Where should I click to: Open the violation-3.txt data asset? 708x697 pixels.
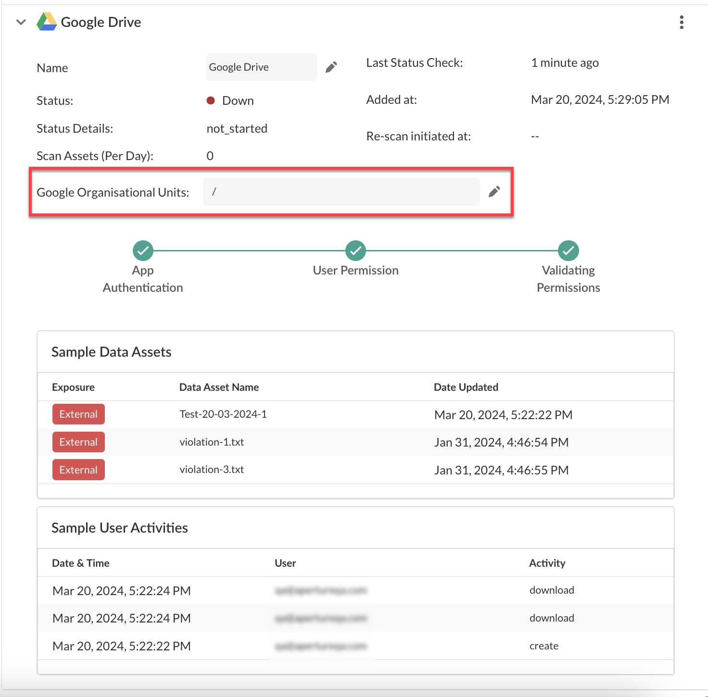(x=212, y=470)
